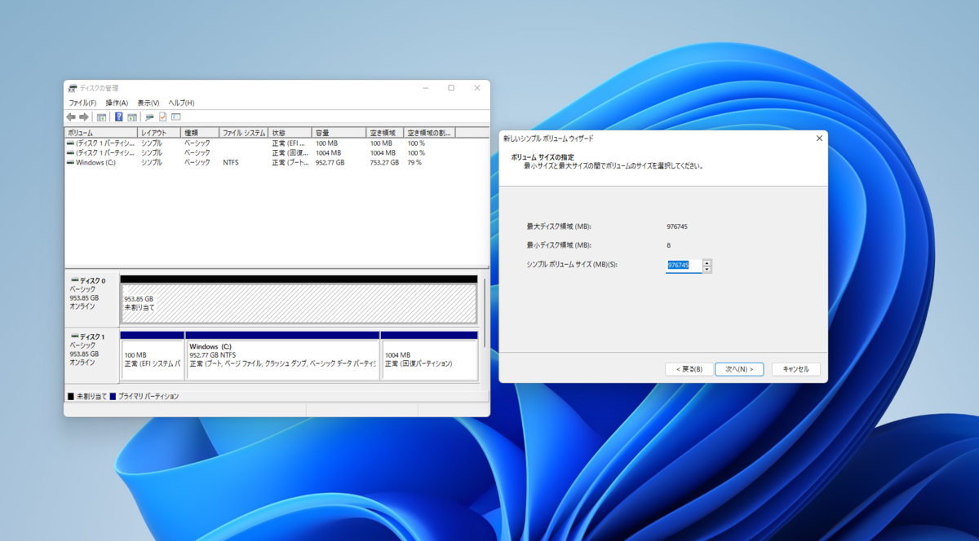
Task: Click the 952.77 GB capacity cell in volume list
Action: (x=330, y=162)
